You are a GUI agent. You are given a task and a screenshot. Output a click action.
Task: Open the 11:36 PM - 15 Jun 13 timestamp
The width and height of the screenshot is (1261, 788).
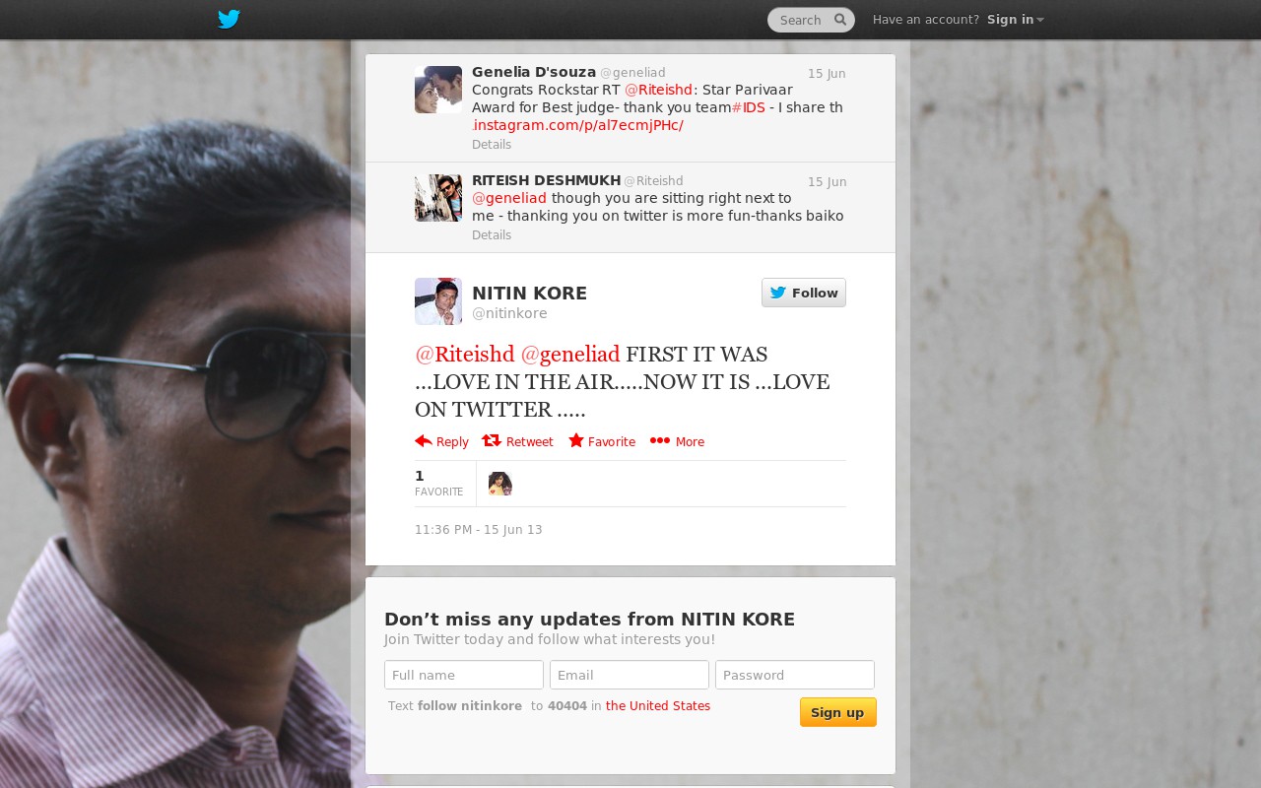479,530
